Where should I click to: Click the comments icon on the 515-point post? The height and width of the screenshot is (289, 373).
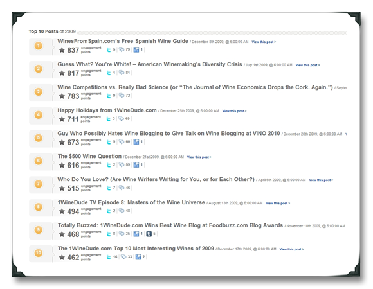[122, 188]
